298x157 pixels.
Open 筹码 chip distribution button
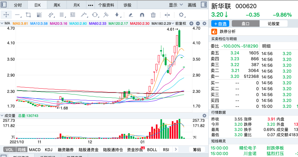tap(197, 150)
